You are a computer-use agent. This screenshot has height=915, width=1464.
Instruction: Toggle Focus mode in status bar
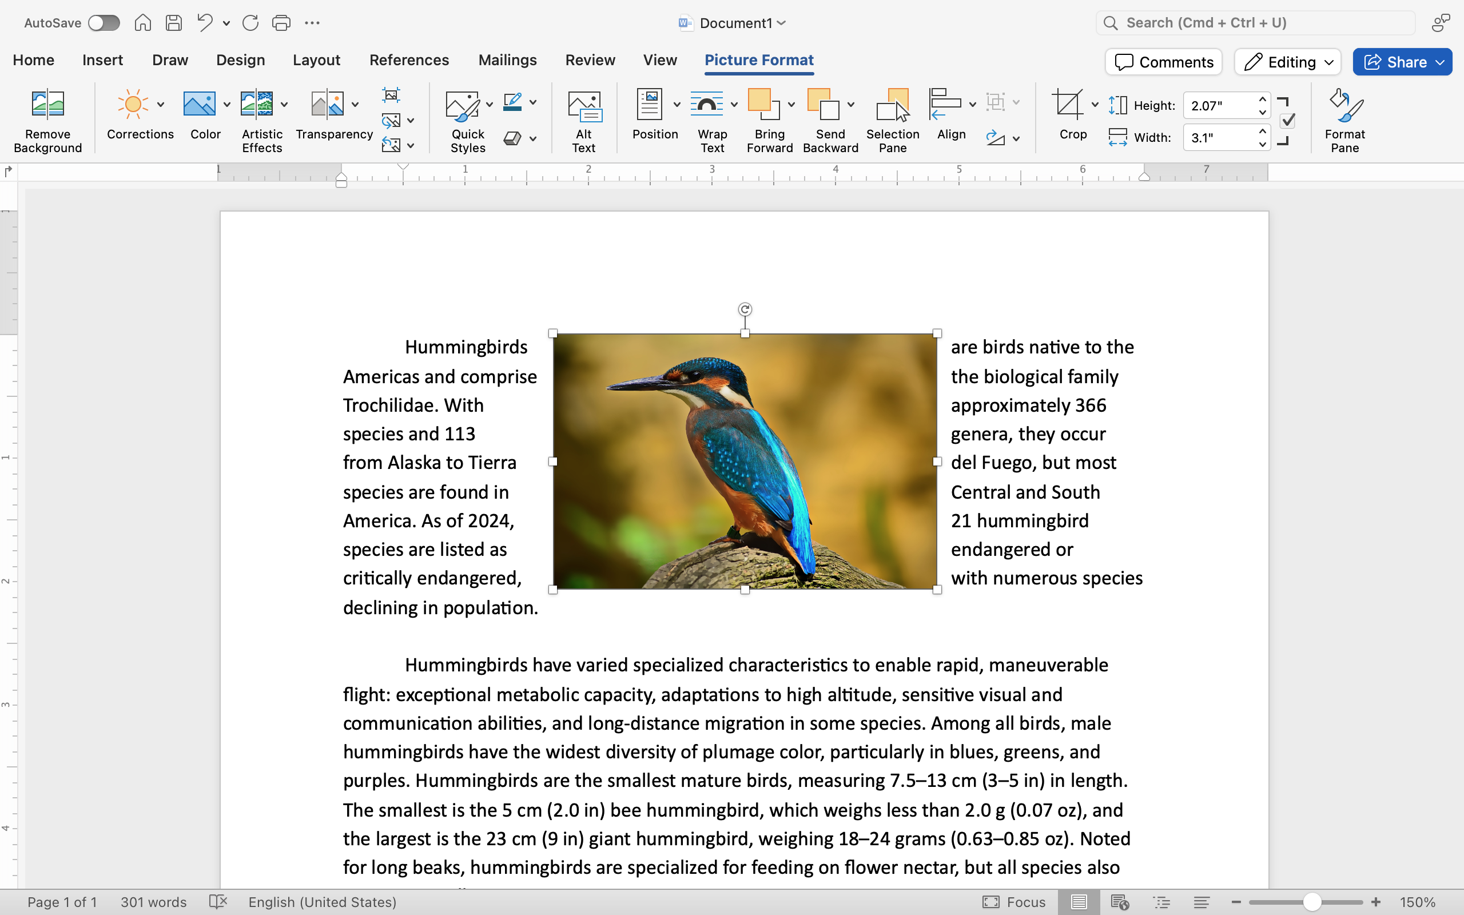1014,902
